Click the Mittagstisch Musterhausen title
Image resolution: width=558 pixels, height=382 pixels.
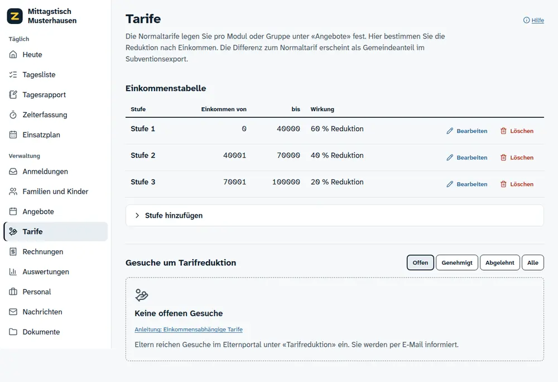[x=52, y=16]
